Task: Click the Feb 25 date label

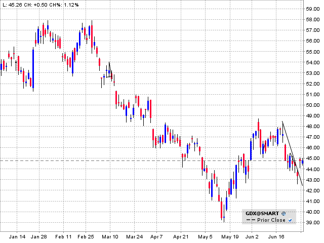Action: point(86,237)
